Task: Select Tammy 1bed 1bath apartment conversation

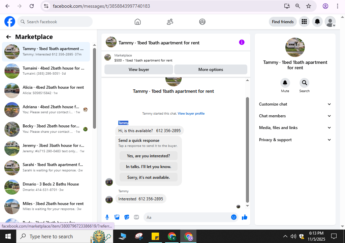Action: coord(46,51)
